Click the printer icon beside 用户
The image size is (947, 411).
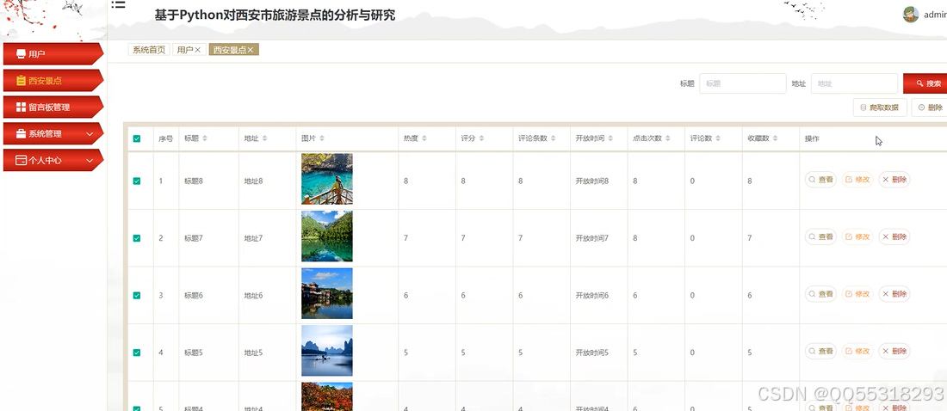[22, 54]
